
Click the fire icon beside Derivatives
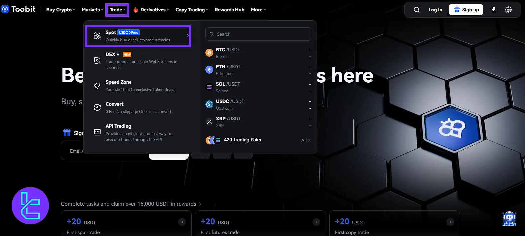click(x=136, y=10)
